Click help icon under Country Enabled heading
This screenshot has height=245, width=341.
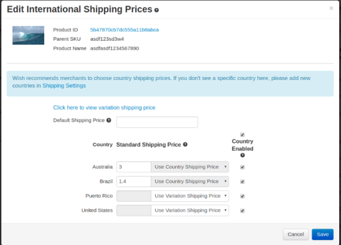(243, 155)
